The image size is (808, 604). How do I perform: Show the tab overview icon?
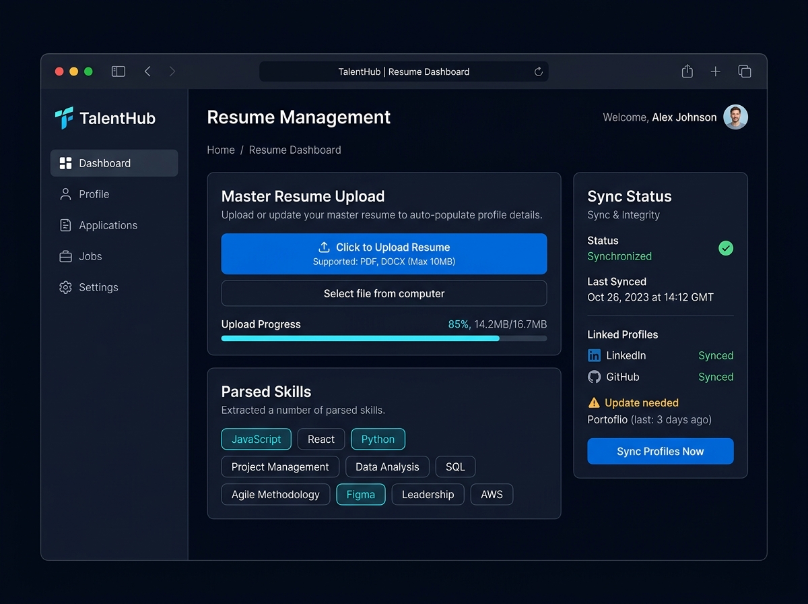coord(745,71)
